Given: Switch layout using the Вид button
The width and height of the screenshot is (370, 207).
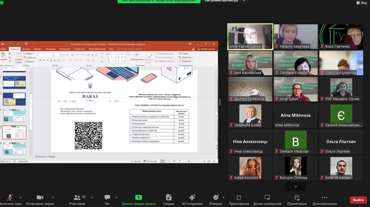Looking at the screenshot, I should tap(361, 3).
